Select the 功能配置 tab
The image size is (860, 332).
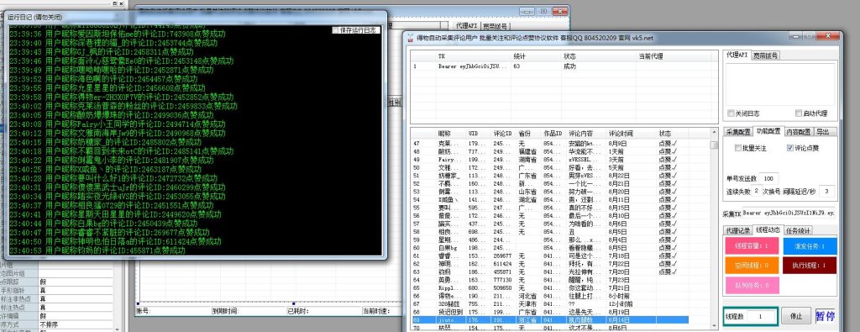pyautogui.click(x=768, y=131)
